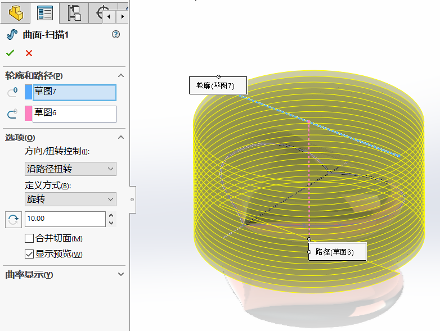The height and width of the screenshot is (331, 440).
Task: Select the profile field containing 草图7
Action: (74, 93)
